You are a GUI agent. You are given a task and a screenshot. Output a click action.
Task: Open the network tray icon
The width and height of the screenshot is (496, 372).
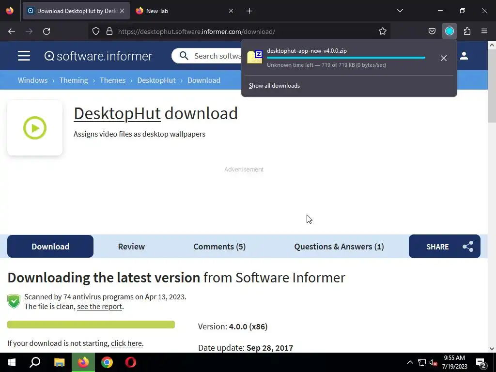pyautogui.click(x=422, y=362)
